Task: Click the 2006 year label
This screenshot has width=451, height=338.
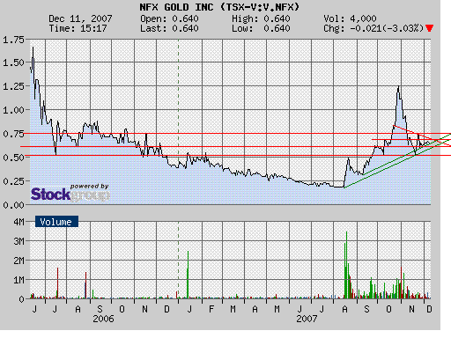Action: [x=103, y=319]
